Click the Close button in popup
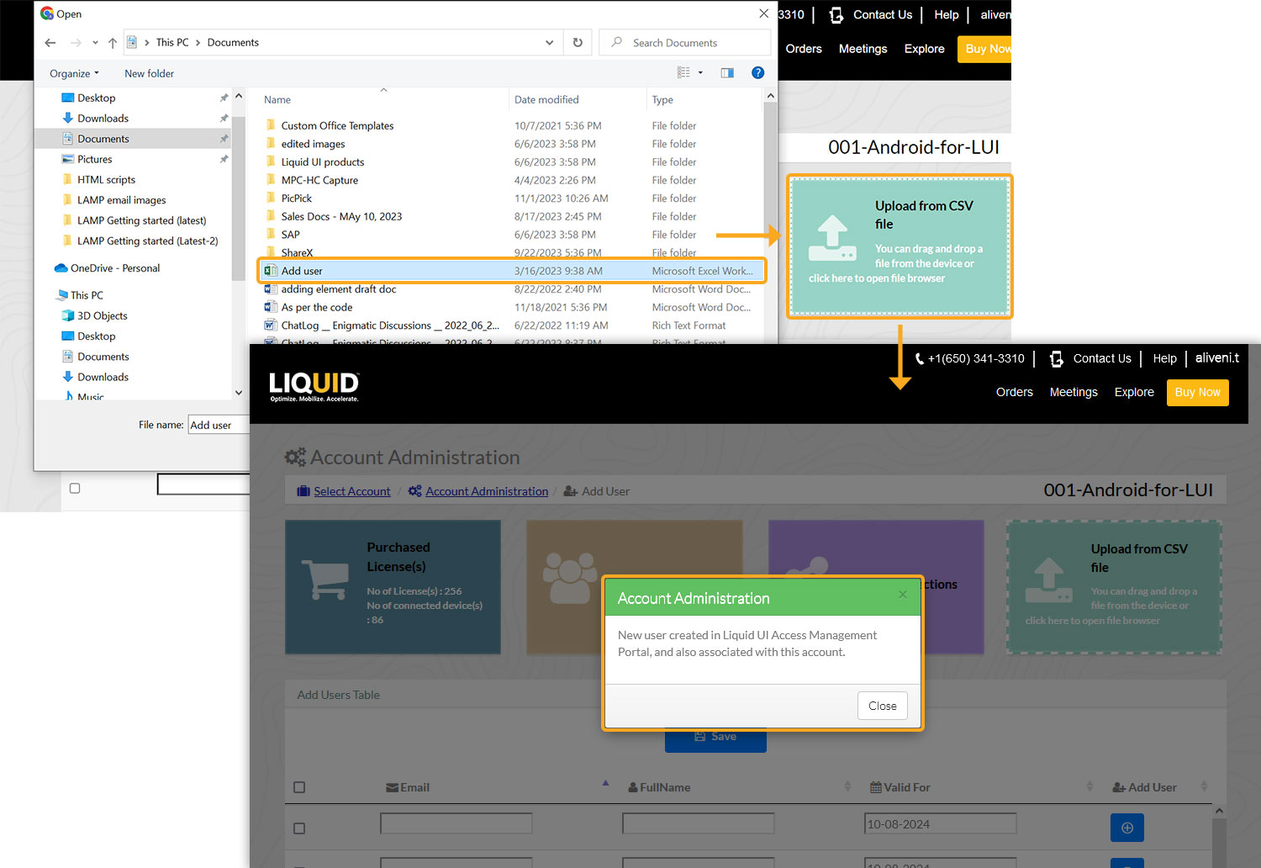The width and height of the screenshot is (1261, 868). pos(882,706)
